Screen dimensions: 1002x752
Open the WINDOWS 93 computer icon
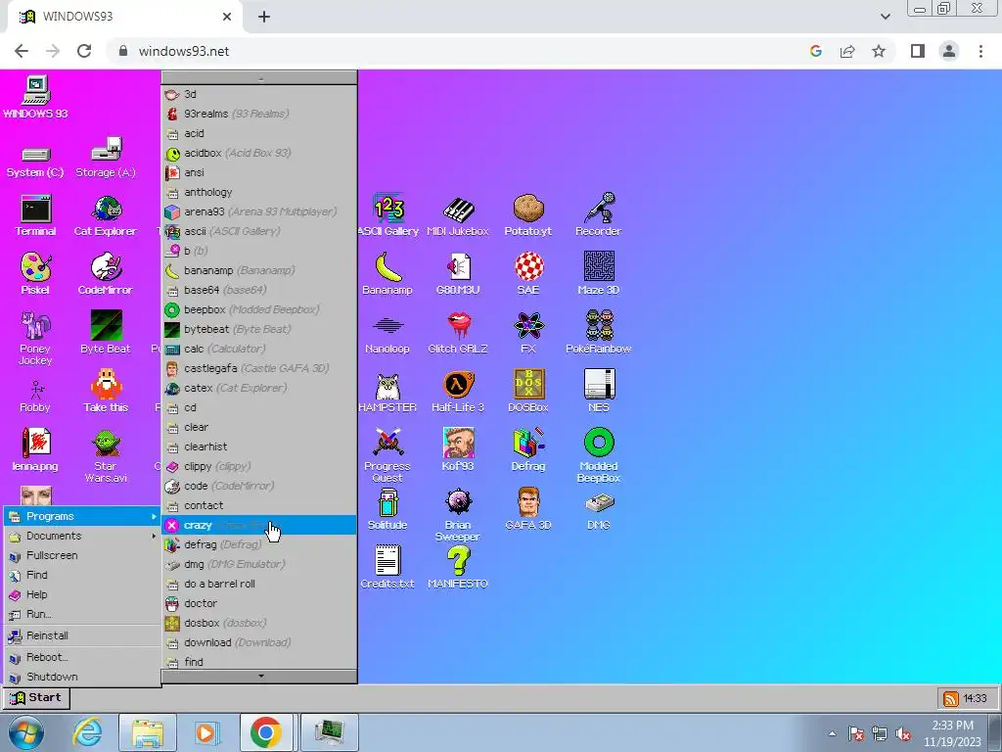(35, 98)
